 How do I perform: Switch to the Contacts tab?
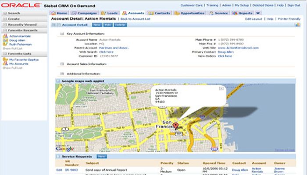pyautogui.click(x=159, y=13)
